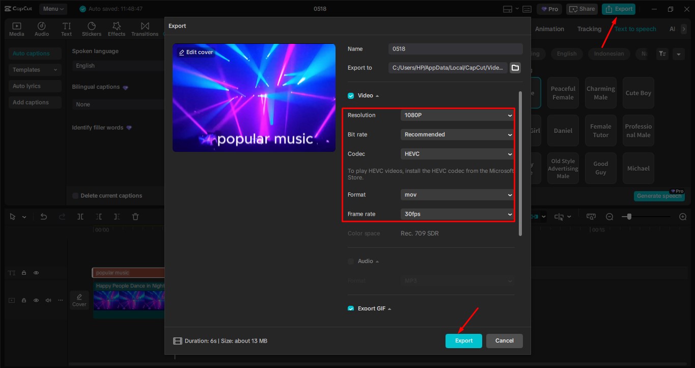The height and width of the screenshot is (368, 695).
Task: Open the Codec dropdown showing HEVC
Action: (456, 153)
